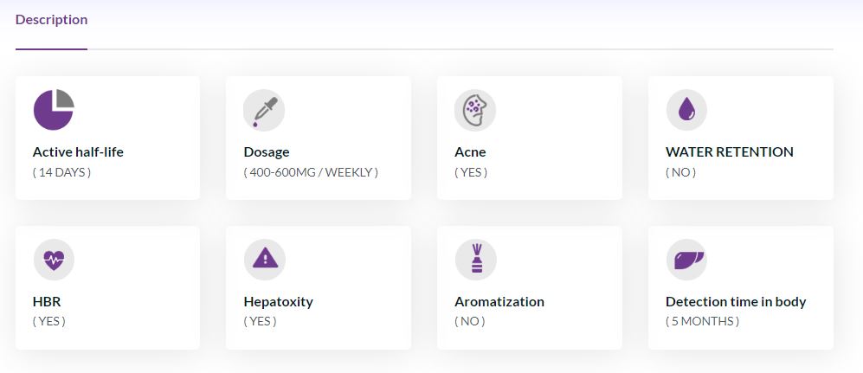Click the Aromatization heading
Screen dimensions: 863x373
[499, 301]
